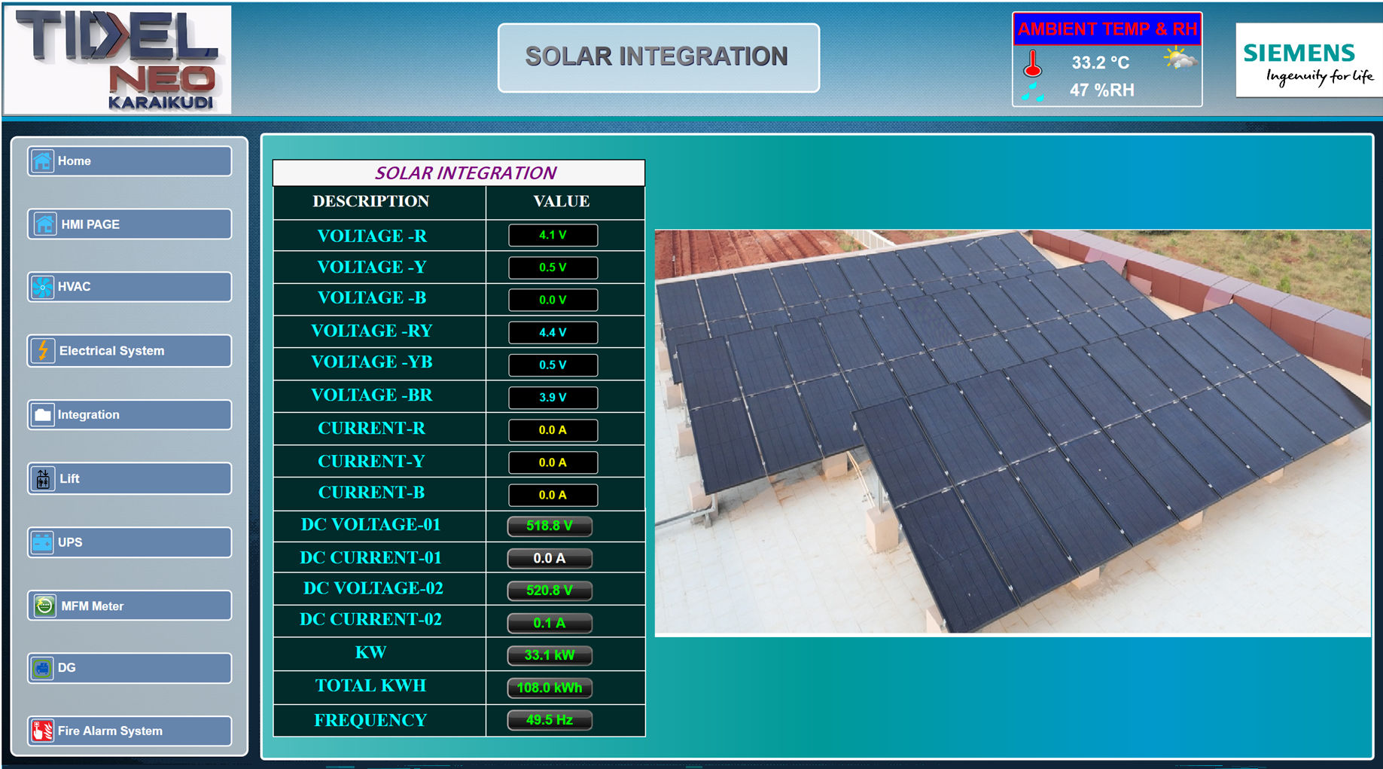Open the Lift page label

point(69,479)
